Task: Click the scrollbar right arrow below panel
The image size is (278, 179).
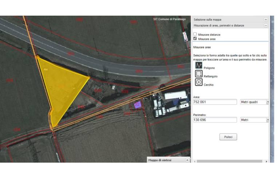Action: click(267, 161)
